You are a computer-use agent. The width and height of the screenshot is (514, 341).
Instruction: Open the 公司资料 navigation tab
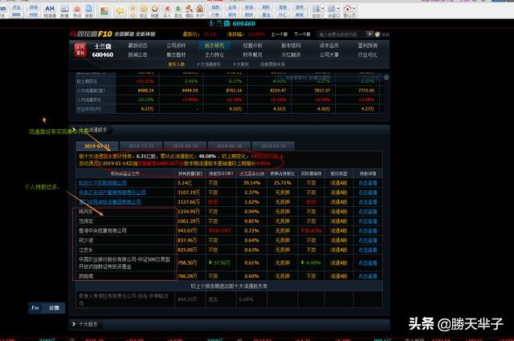(x=176, y=46)
